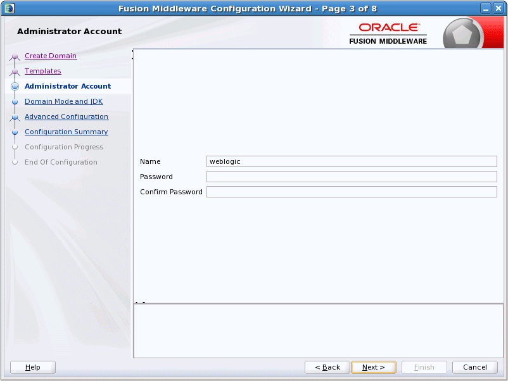Viewport: 508px width, 381px height.
Task: Open the Advanced Configuration step link
Action: [67, 116]
